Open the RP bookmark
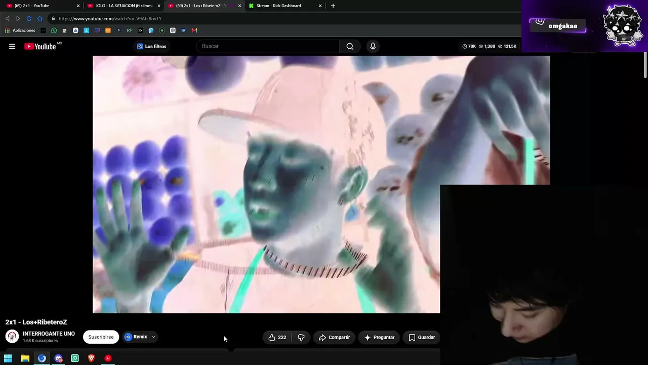Image resolution: width=648 pixels, height=365 pixels. (x=130, y=30)
